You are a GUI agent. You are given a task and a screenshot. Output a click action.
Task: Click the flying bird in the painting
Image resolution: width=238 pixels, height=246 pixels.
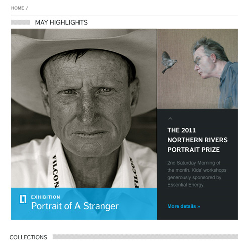(169, 62)
